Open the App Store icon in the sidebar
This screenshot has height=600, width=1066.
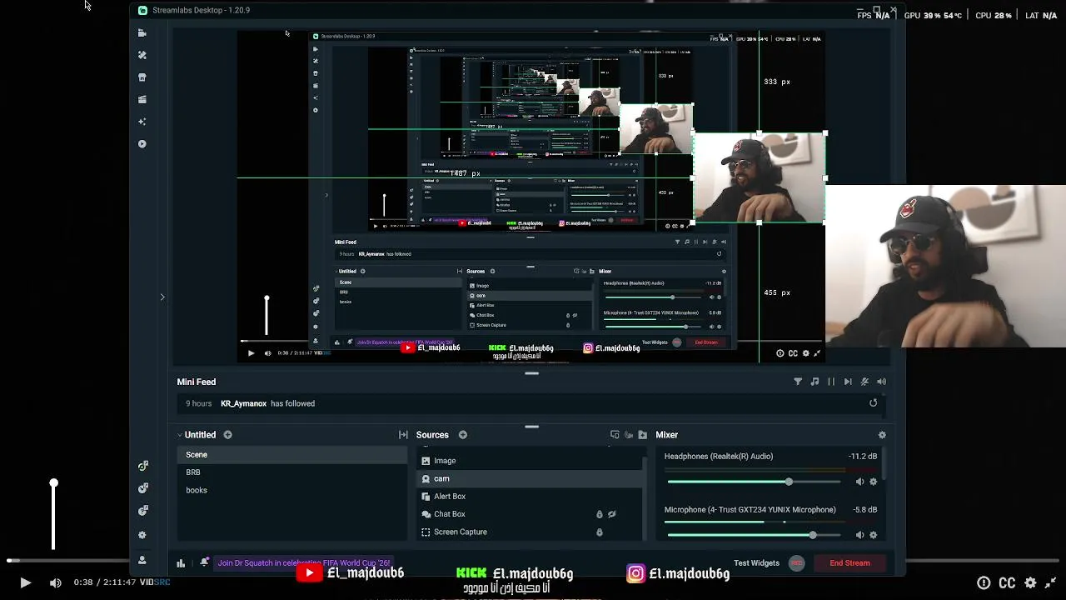(142, 77)
